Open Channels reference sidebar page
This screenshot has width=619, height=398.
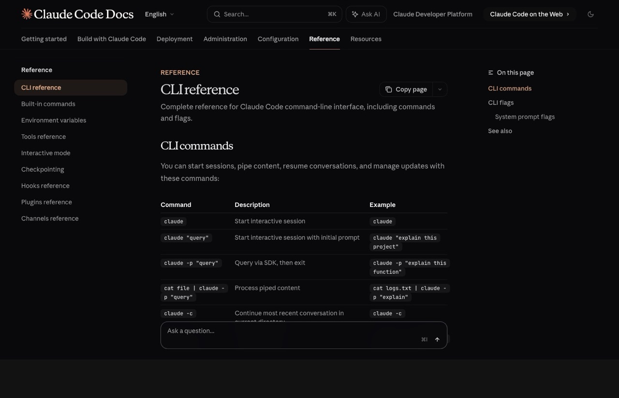tap(50, 219)
